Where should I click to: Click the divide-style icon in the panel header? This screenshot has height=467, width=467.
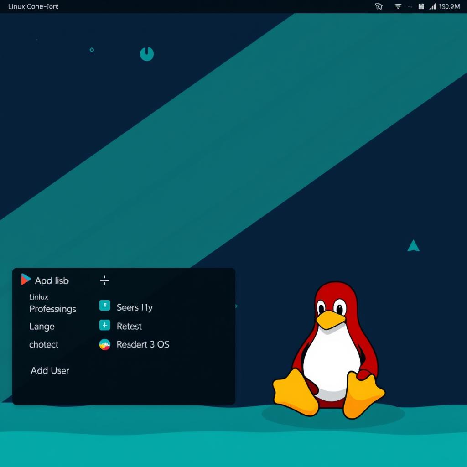coord(104,280)
